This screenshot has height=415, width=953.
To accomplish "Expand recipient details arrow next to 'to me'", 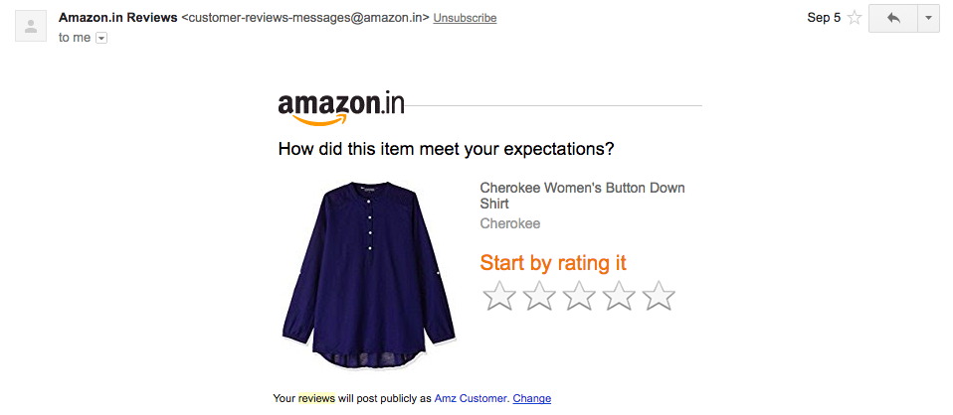I will (101, 38).
